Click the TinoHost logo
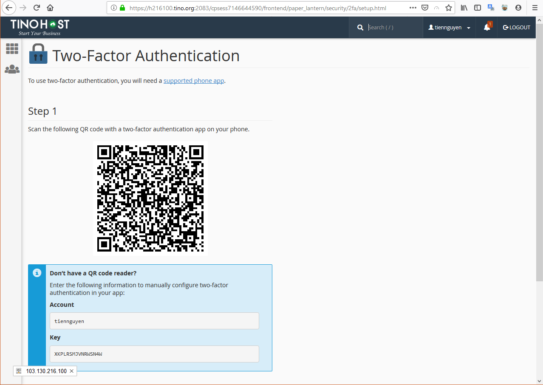 40,27
